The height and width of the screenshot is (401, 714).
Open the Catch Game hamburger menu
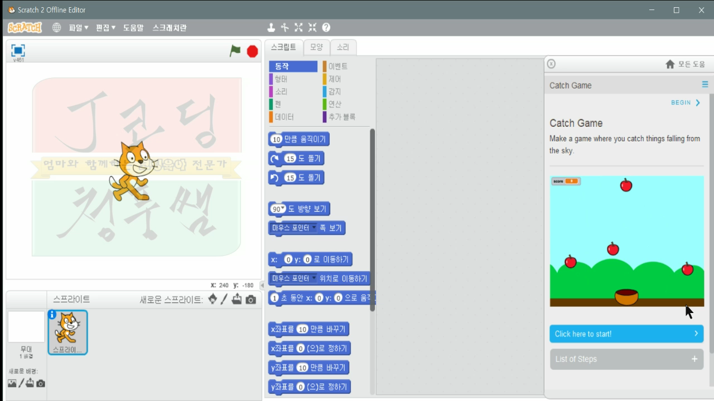click(705, 85)
